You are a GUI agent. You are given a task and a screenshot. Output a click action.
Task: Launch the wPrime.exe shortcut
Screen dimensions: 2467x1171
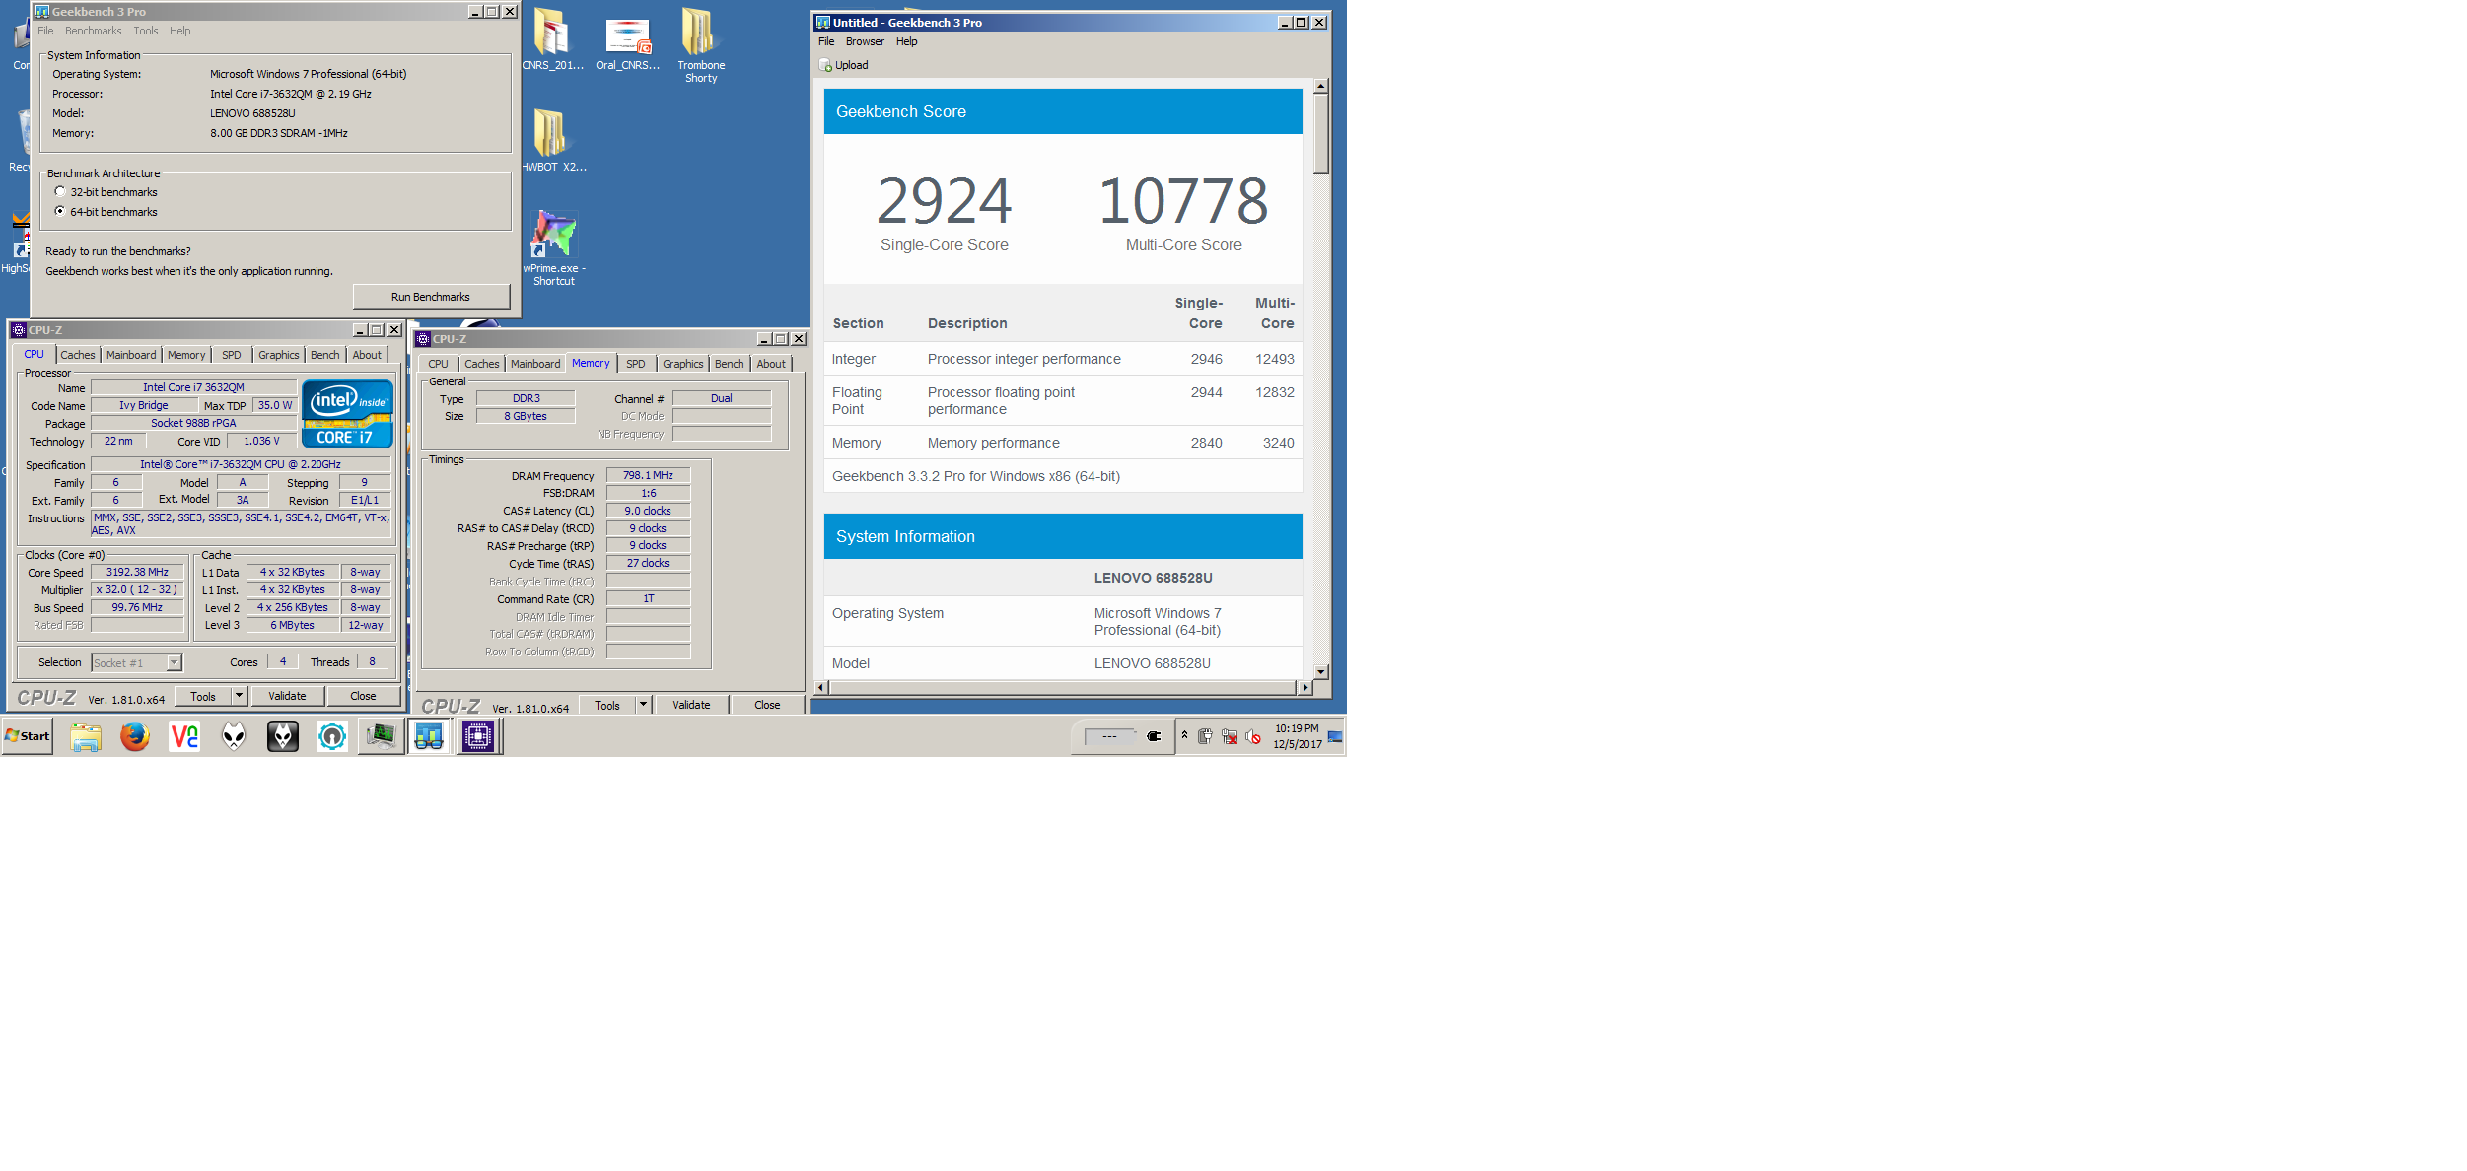tap(553, 247)
